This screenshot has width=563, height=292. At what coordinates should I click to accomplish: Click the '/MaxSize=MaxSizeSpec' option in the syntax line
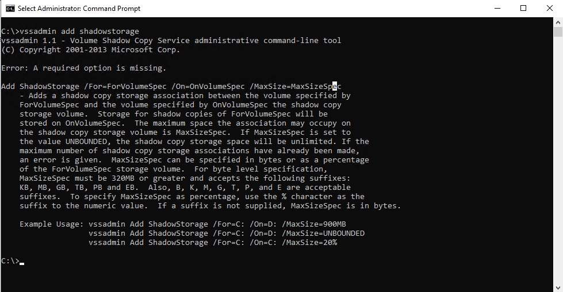tap(296, 87)
